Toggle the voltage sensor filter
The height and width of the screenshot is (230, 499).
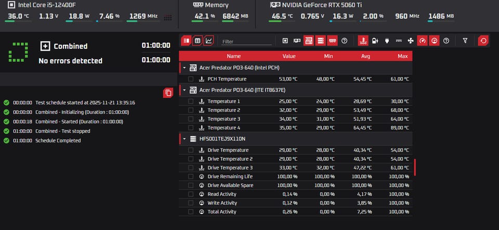click(375, 41)
